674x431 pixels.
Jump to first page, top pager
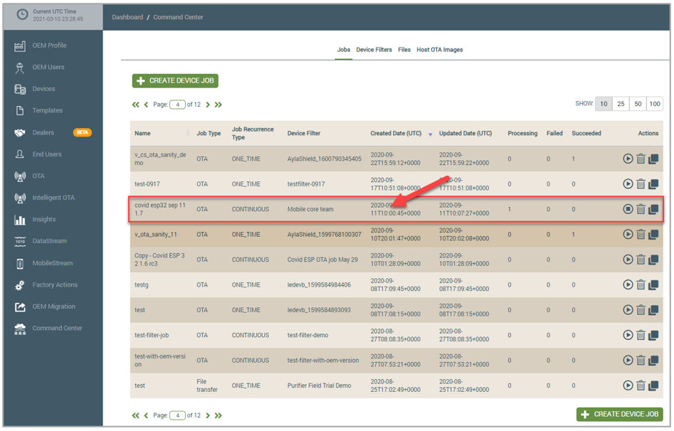point(135,105)
